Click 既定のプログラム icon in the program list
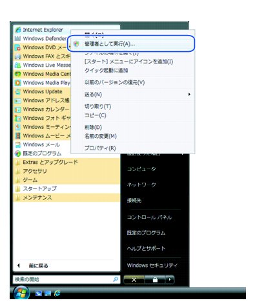Screen dimensions: 255x307 [x=17, y=153]
